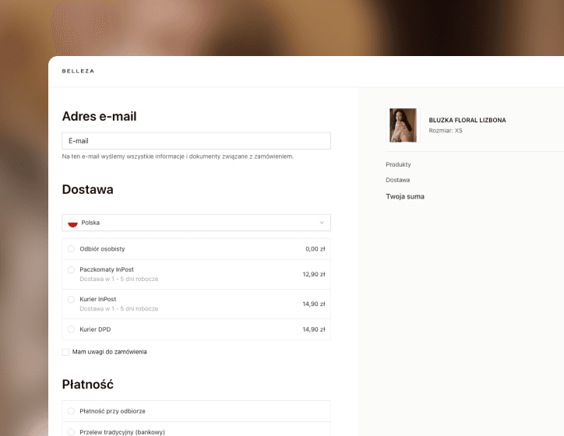Select Płatność przy odbiorze payment option

click(72, 411)
